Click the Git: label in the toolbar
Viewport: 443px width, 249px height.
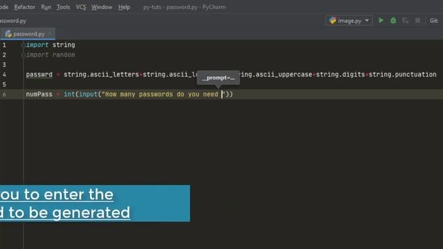tap(434, 21)
